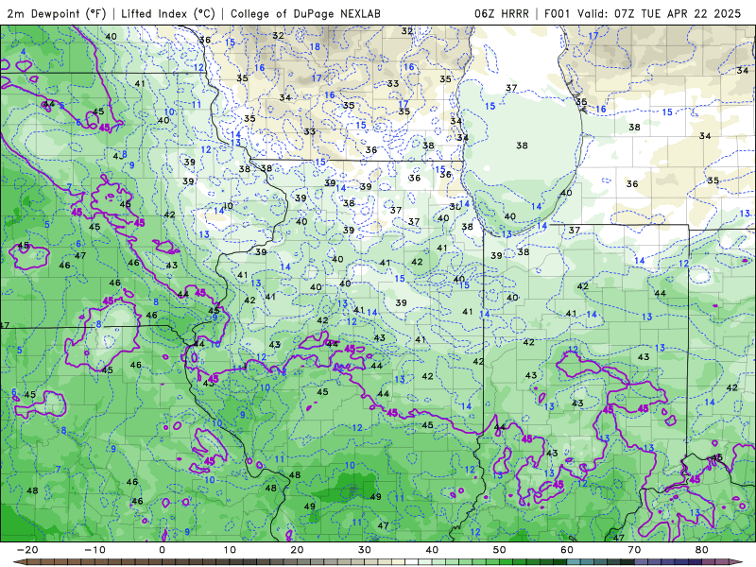Click the 20 tick label on color scale
Viewport: 756px width, 567px height.
(297, 550)
